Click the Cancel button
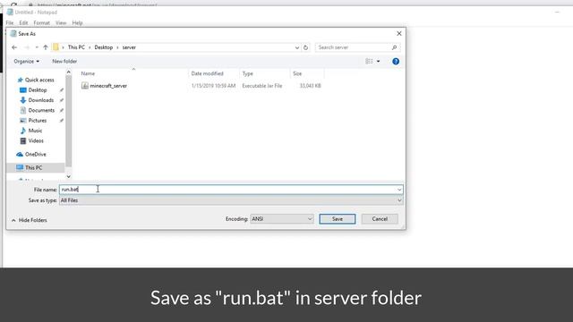The image size is (573, 322). click(x=380, y=219)
